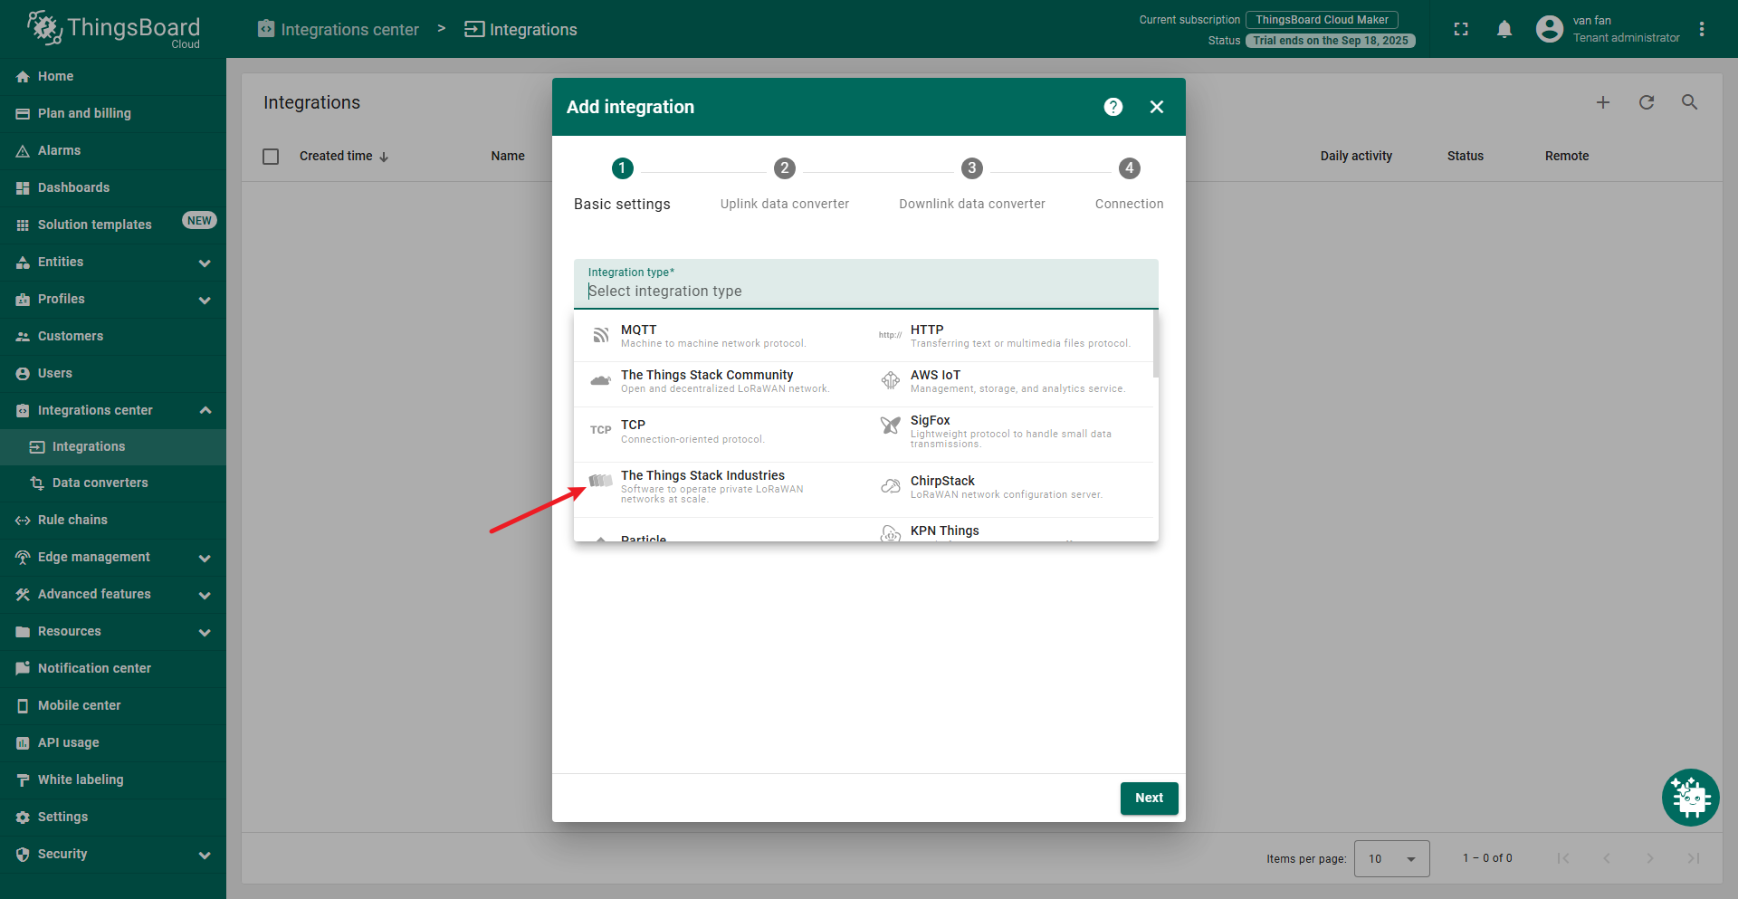Open Items per page dropdown
The image size is (1738, 899).
click(1391, 858)
